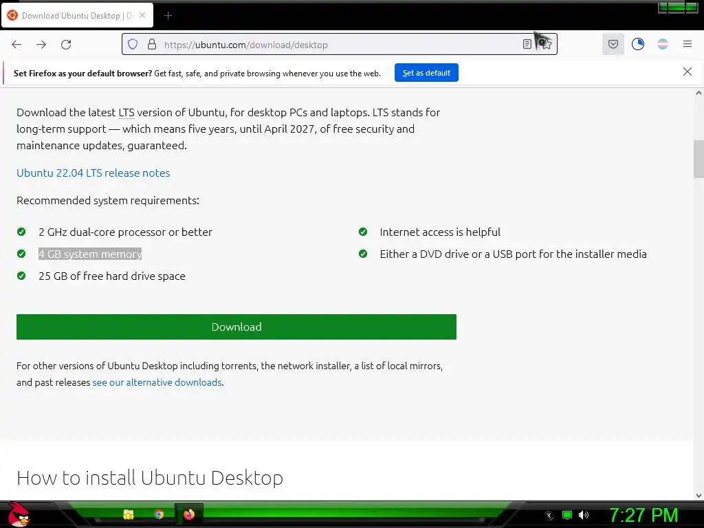Click 'Internet access is helpful' text
704x528 pixels.
click(x=440, y=232)
